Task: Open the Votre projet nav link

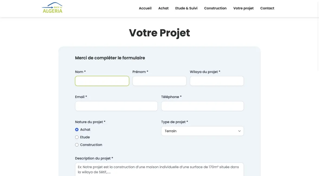Action: [243, 8]
